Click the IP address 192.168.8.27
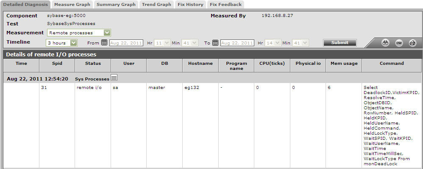Screen dimensions: 423x169 pos(277,16)
